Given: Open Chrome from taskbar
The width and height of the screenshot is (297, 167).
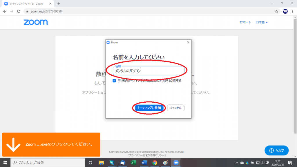Looking at the screenshot, I should (155, 163).
